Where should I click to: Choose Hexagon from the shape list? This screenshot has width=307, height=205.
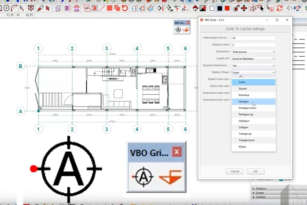[253, 102]
